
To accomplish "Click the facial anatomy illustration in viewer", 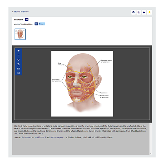I will 82,84.
